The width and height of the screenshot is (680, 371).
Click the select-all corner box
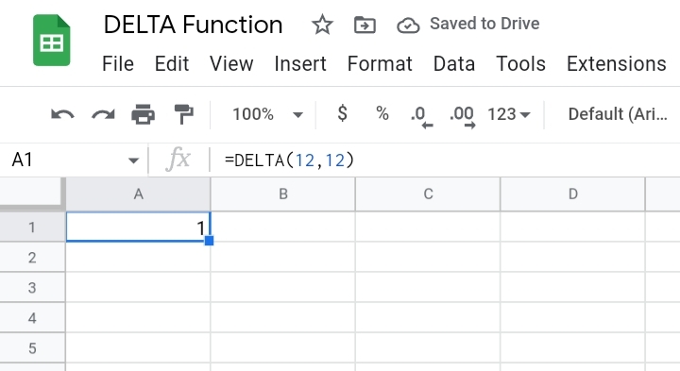[32, 194]
